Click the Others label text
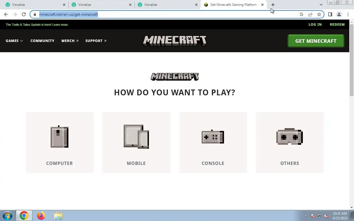Viewport: 354px width, 221px height. click(290, 163)
